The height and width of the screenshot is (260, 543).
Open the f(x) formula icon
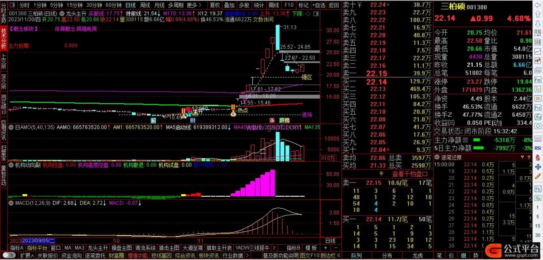[538, 117]
